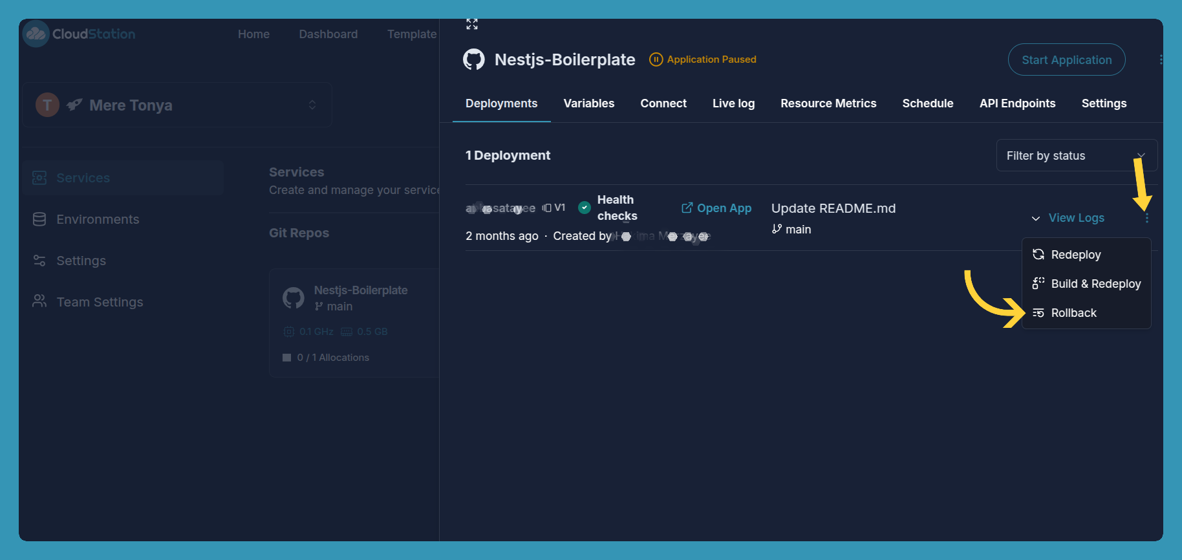Screen dimensions: 1182x560
Task: Click the allocations square icon
Action: (286, 358)
